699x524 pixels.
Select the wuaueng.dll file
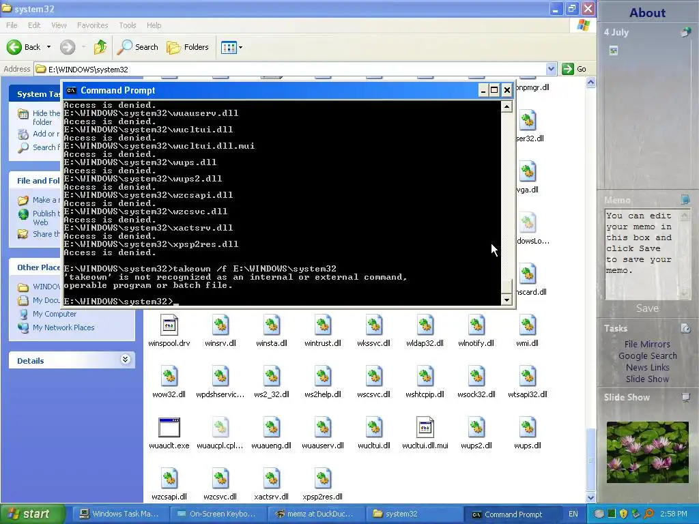pos(272,428)
